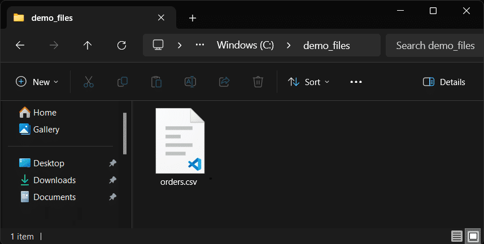Switch to the details list view in the status bar
The height and width of the screenshot is (244, 484).
pos(456,237)
